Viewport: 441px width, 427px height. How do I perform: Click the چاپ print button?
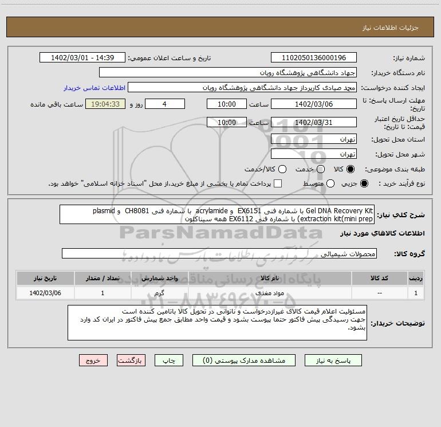click(x=169, y=361)
